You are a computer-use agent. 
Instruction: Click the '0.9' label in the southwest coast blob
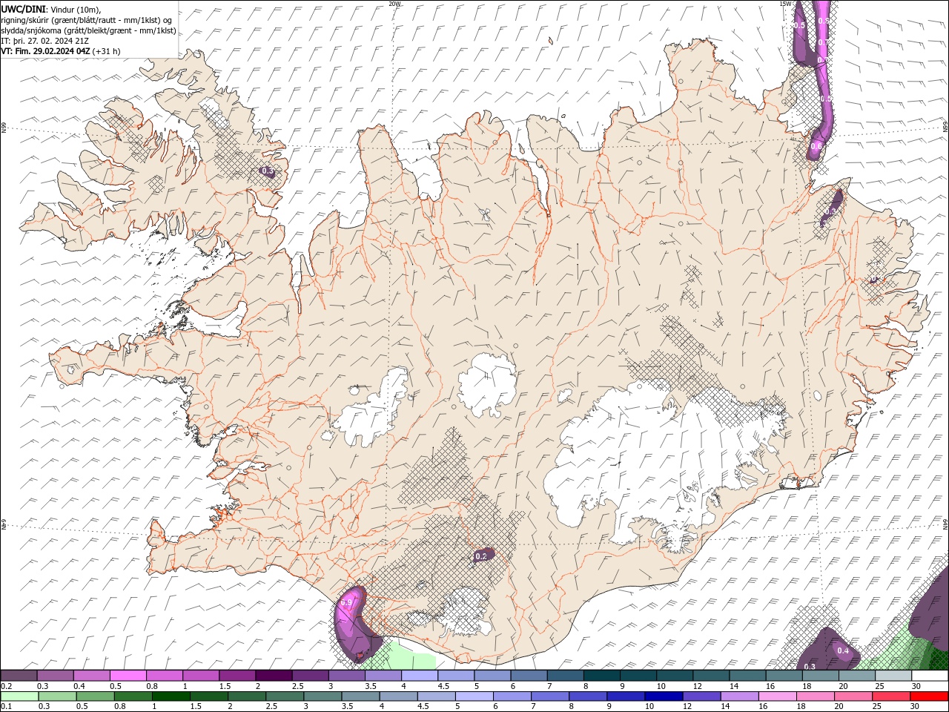point(345,604)
